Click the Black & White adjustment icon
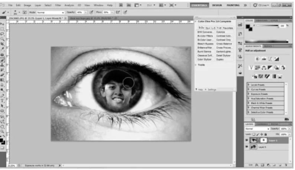This screenshot has width=295, height=170. pos(270,68)
